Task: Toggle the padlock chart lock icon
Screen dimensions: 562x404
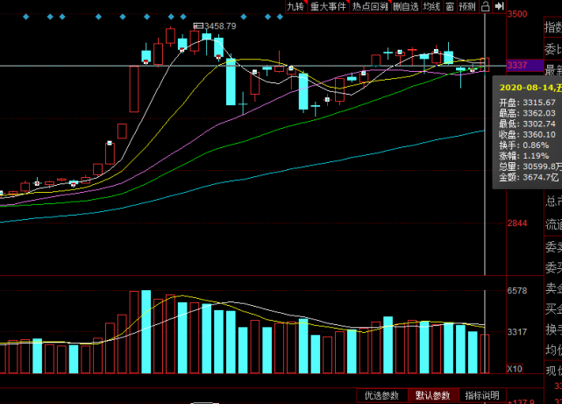Action: pyautogui.click(x=486, y=6)
